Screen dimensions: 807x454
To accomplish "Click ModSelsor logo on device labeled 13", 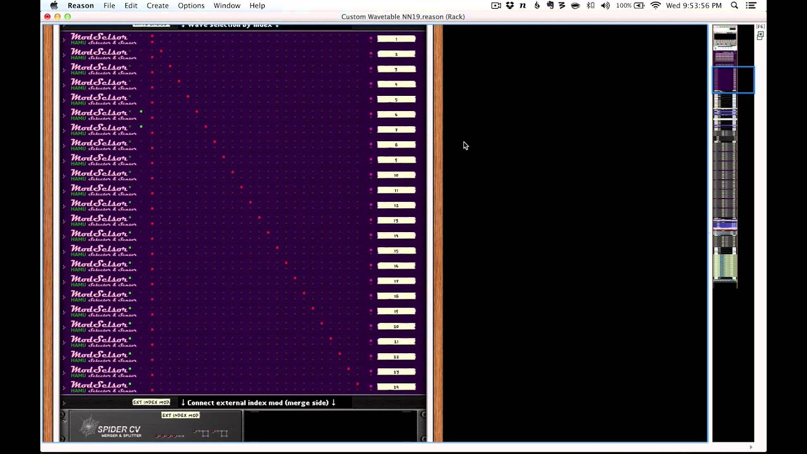I will pyautogui.click(x=99, y=218).
